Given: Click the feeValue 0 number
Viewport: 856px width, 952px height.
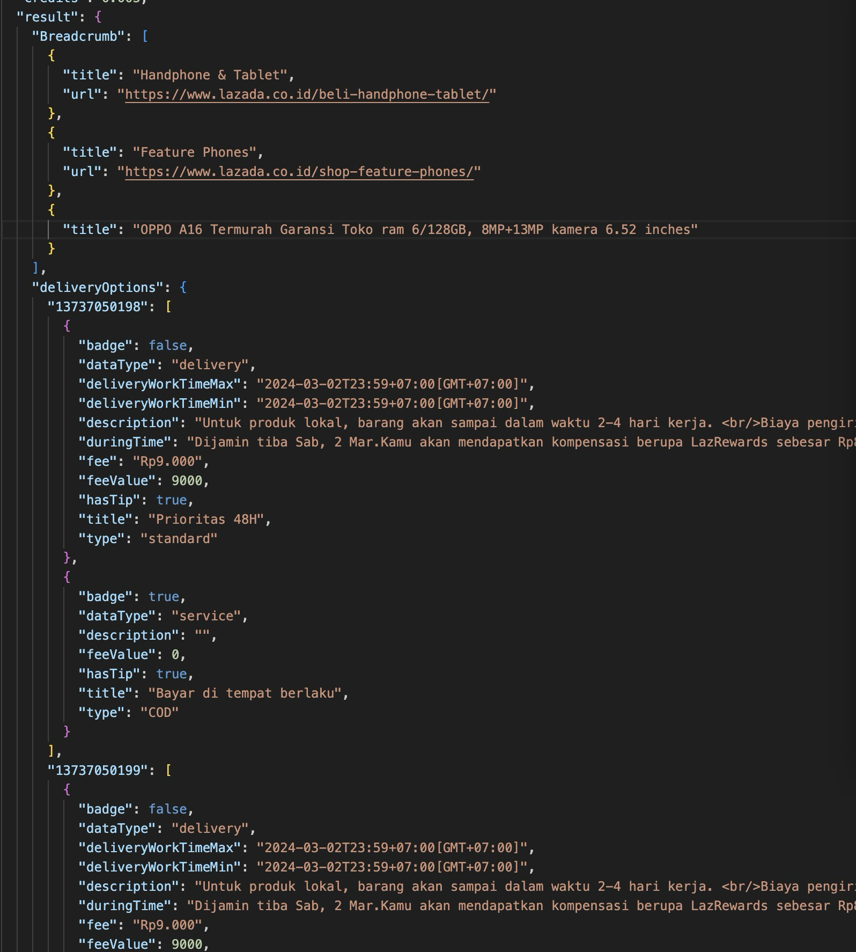Looking at the screenshot, I should (175, 655).
